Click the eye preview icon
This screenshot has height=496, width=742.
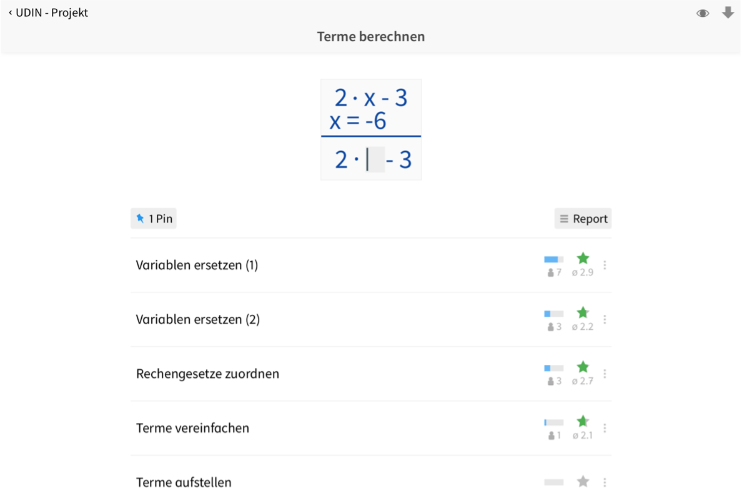pyautogui.click(x=703, y=13)
